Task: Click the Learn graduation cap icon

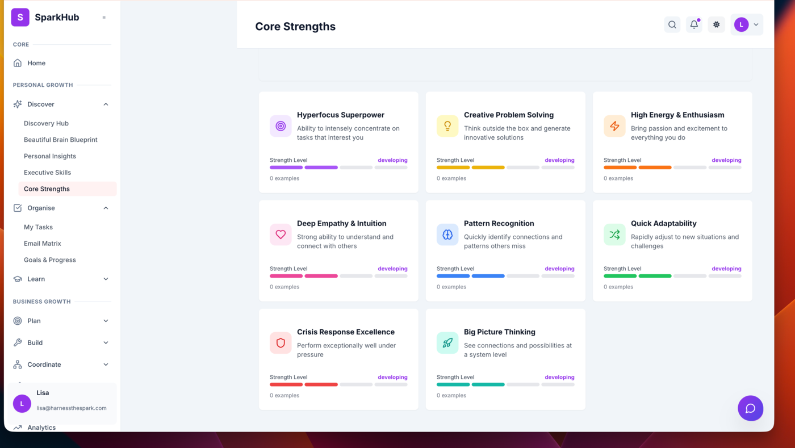Action: [x=18, y=279]
